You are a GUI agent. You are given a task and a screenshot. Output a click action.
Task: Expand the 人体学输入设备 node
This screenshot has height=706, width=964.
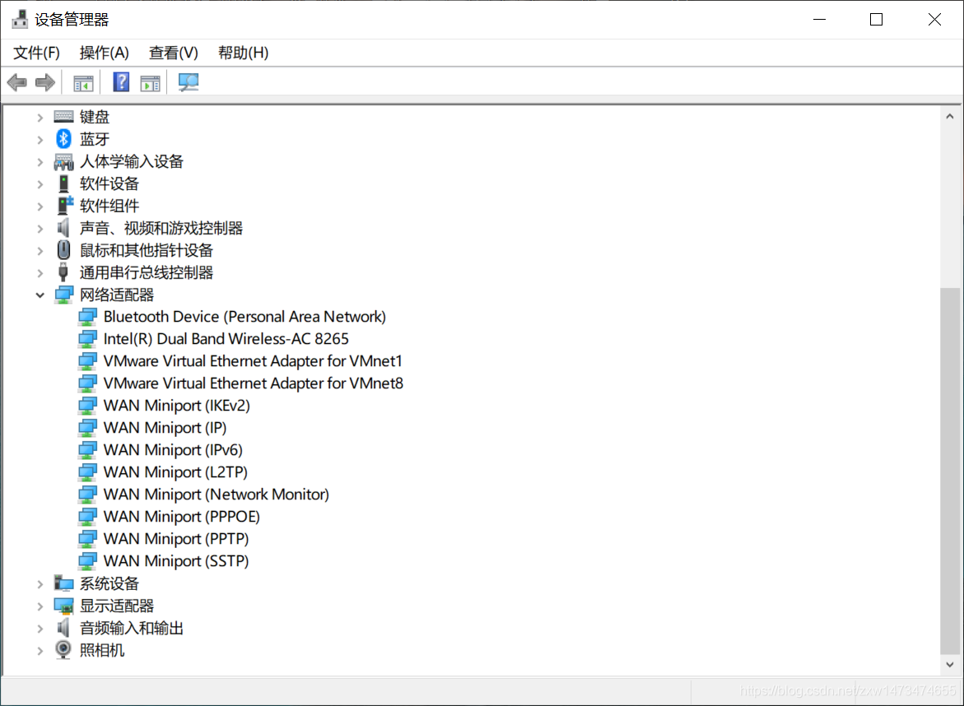coord(40,161)
